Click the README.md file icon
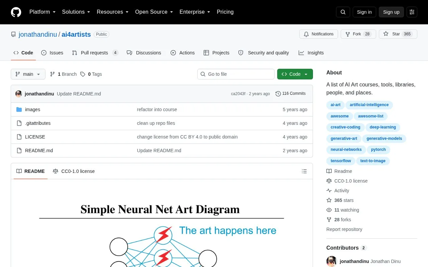The width and height of the screenshot is (428, 267). 19,151
